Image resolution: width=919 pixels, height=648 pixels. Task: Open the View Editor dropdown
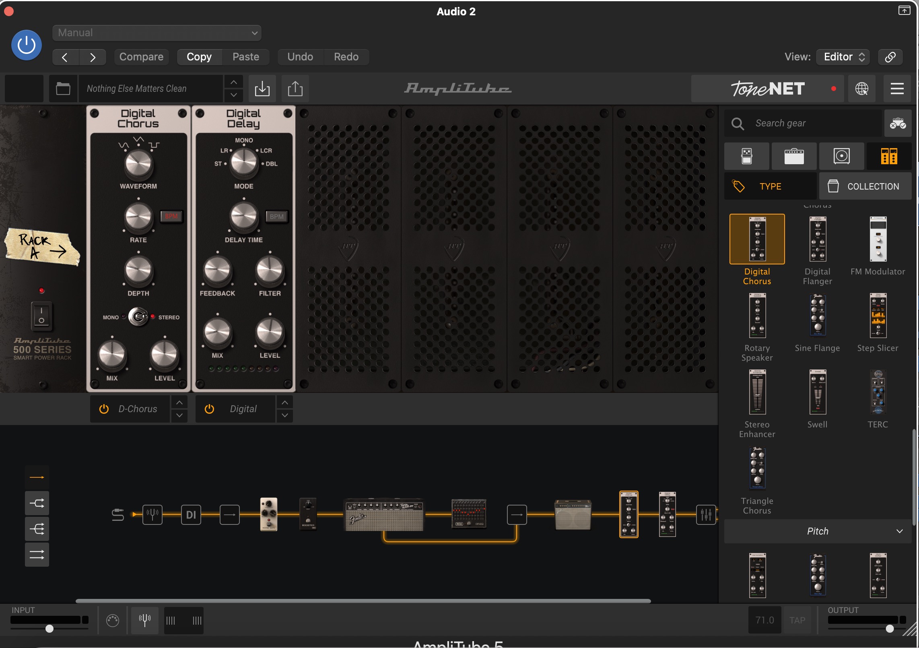click(843, 57)
